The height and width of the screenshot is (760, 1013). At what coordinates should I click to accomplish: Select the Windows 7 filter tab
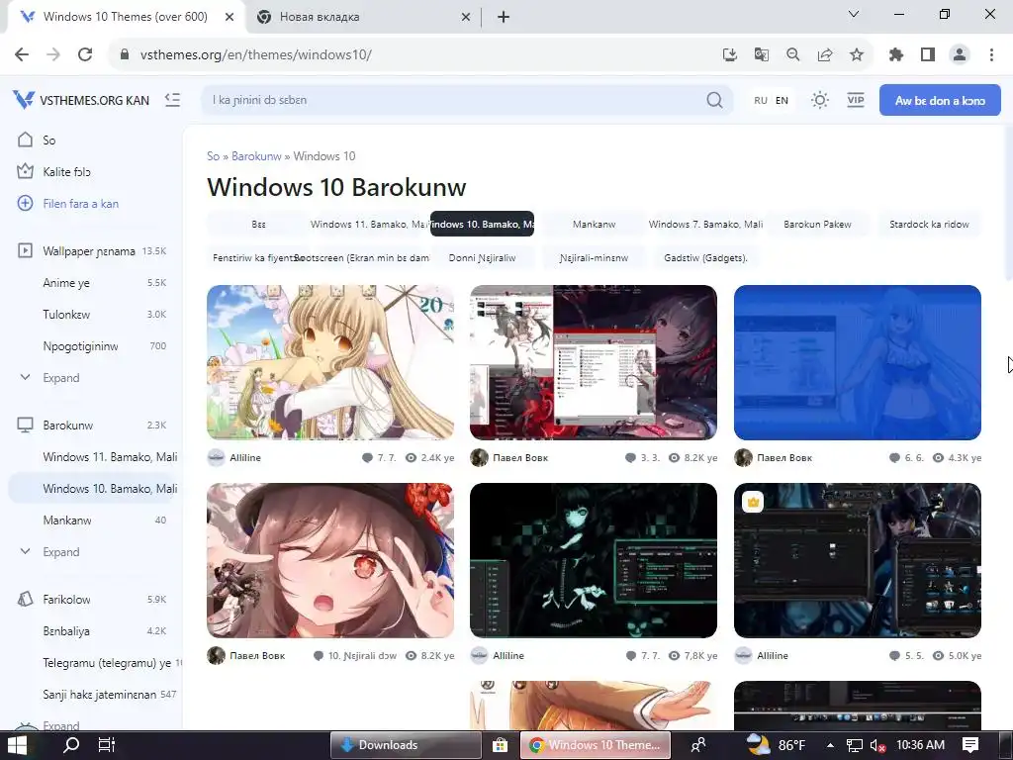[x=705, y=225]
